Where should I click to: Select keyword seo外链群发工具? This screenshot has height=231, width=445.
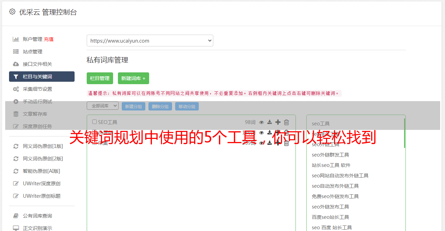[x=331, y=155]
